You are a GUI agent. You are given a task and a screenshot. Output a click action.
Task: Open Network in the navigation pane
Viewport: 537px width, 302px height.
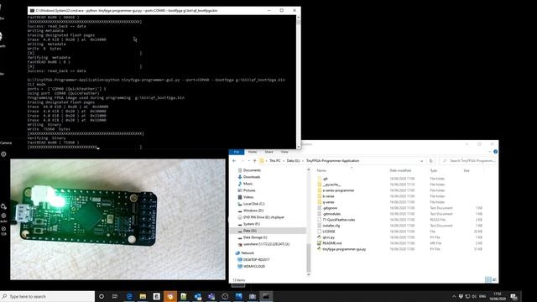[248, 253]
